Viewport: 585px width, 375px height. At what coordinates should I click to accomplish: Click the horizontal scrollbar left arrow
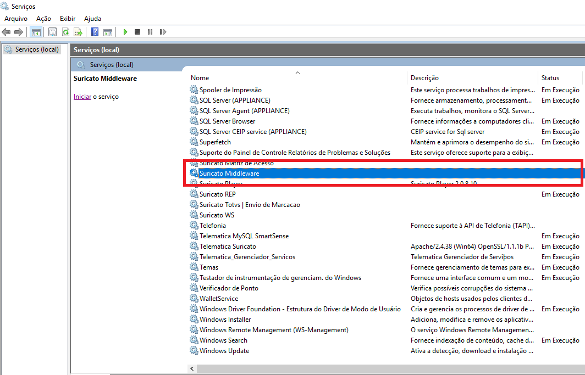tap(191, 368)
